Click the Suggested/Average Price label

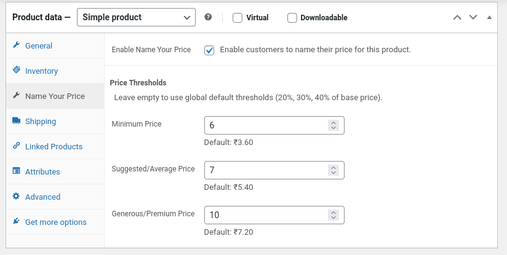tap(153, 169)
